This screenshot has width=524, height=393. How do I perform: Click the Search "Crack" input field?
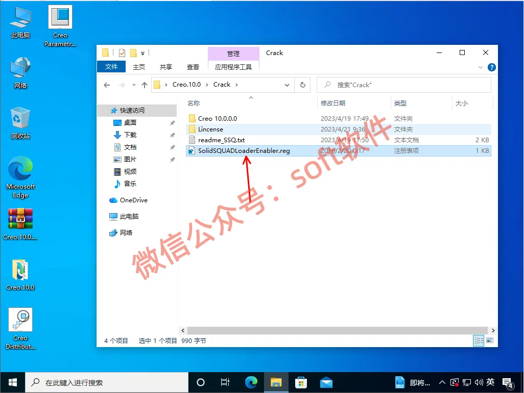coord(403,85)
